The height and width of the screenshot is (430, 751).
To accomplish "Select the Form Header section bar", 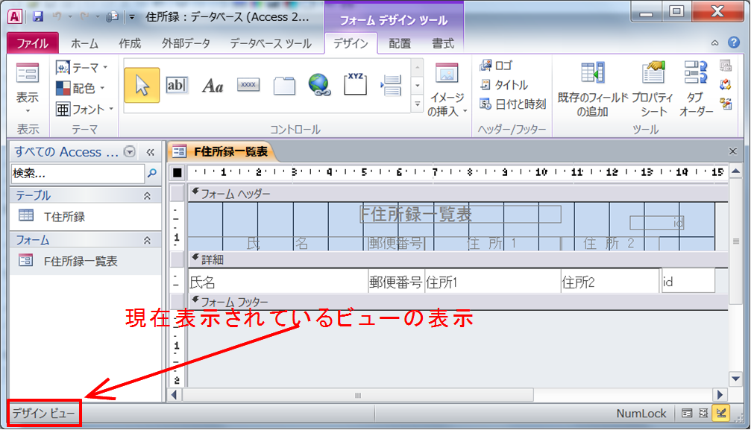I will [458, 194].
